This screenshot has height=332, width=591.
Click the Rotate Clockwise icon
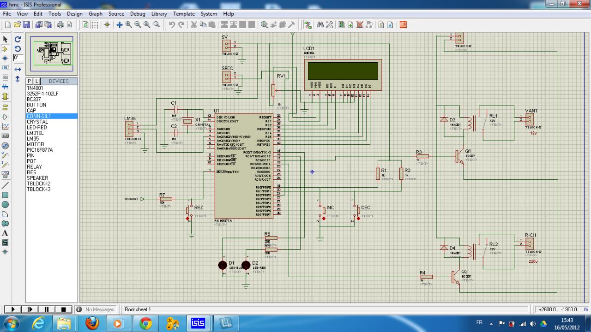(18, 40)
